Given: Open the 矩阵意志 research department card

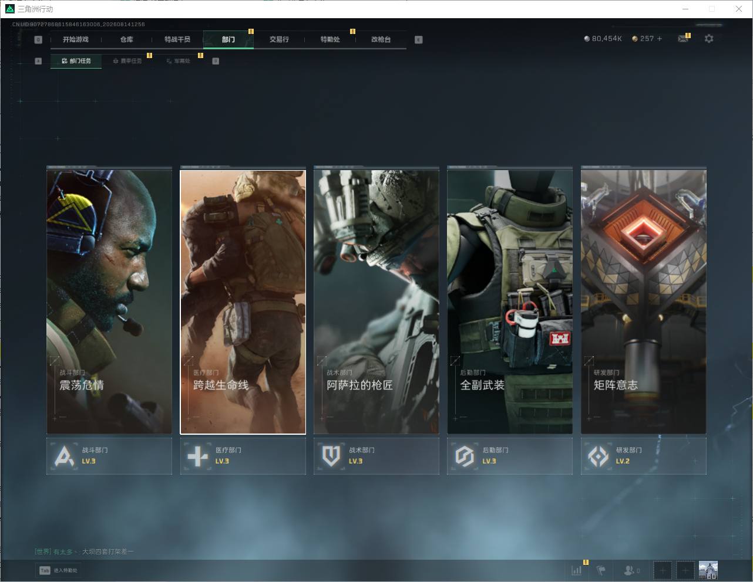Looking at the screenshot, I should (x=644, y=302).
